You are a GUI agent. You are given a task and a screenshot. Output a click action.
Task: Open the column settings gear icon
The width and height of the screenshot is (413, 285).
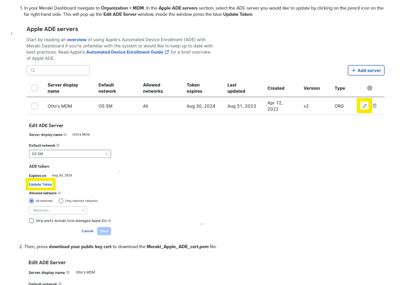click(370, 88)
